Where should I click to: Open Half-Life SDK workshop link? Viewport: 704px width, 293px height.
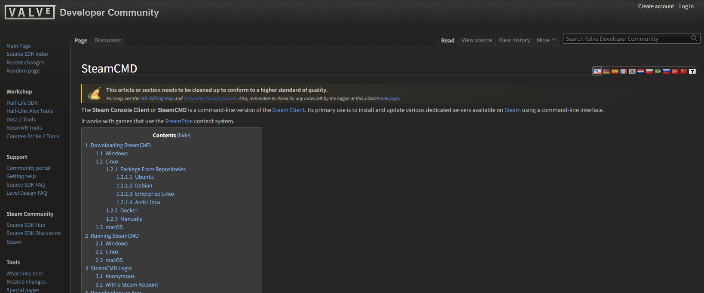coord(22,103)
